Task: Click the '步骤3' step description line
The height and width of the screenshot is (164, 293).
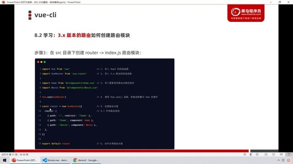Action: point(88,53)
